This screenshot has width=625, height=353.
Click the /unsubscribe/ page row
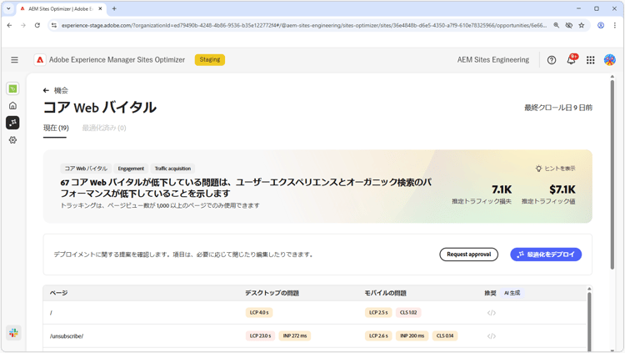click(315, 336)
